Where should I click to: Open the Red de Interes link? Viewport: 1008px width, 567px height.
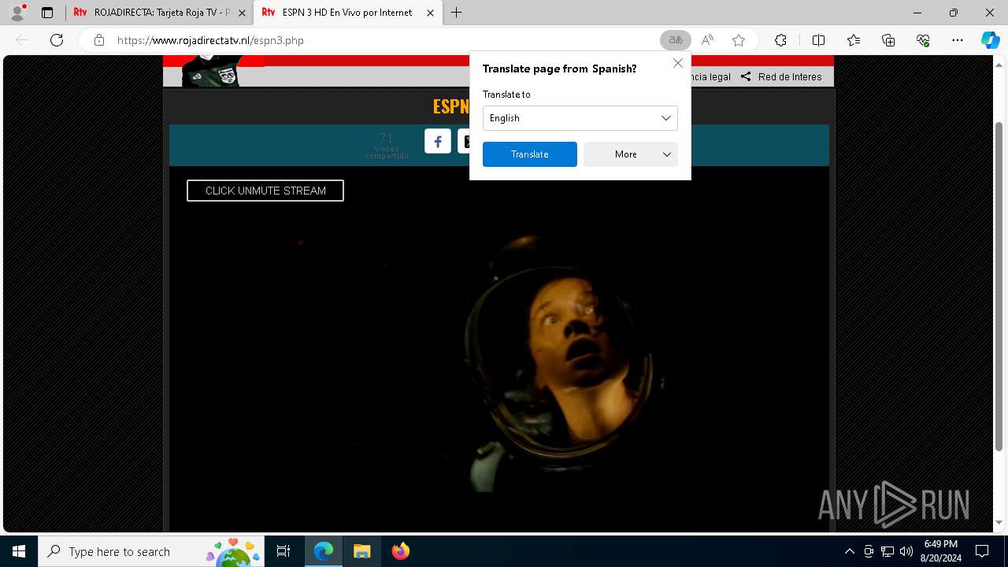(790, 76)
